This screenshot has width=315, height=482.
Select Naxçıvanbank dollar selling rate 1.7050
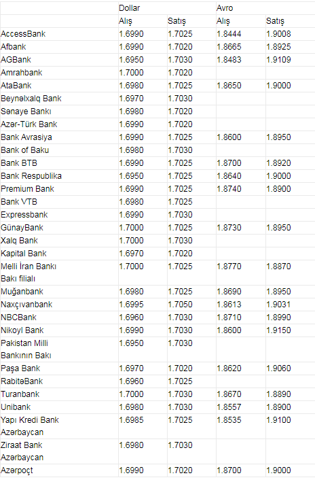(x=180, y=305)
